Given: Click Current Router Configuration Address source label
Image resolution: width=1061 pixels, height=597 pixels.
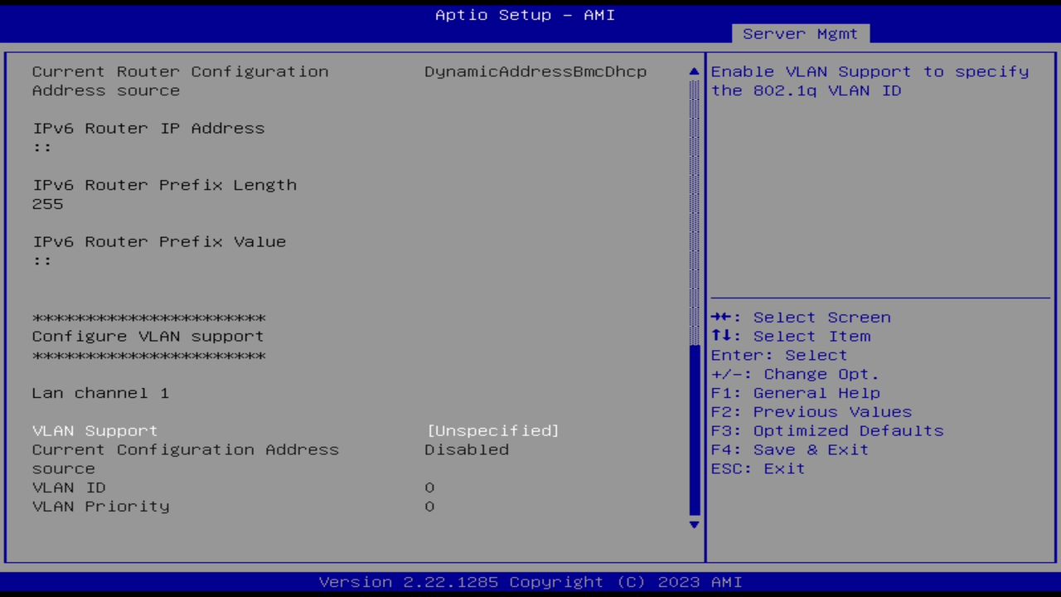Looking at the screenshot, I should click(x=180, y=81).
